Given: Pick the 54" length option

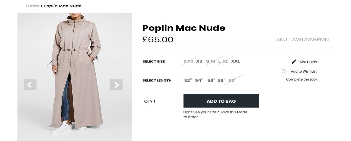Looking at the screenshot, I should pyautogui.click(x=199, y=80).
